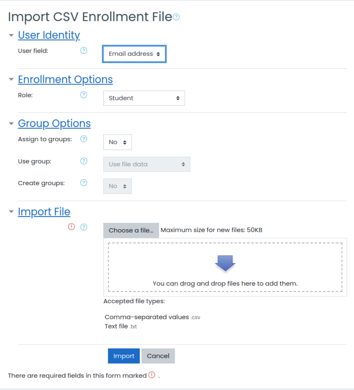Open help icon for file import field
Viewport: 354px width, 390px height.
pyautogui.click(x=84, y=227)
